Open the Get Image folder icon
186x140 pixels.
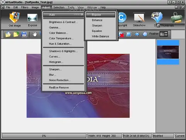coord(14,17)
